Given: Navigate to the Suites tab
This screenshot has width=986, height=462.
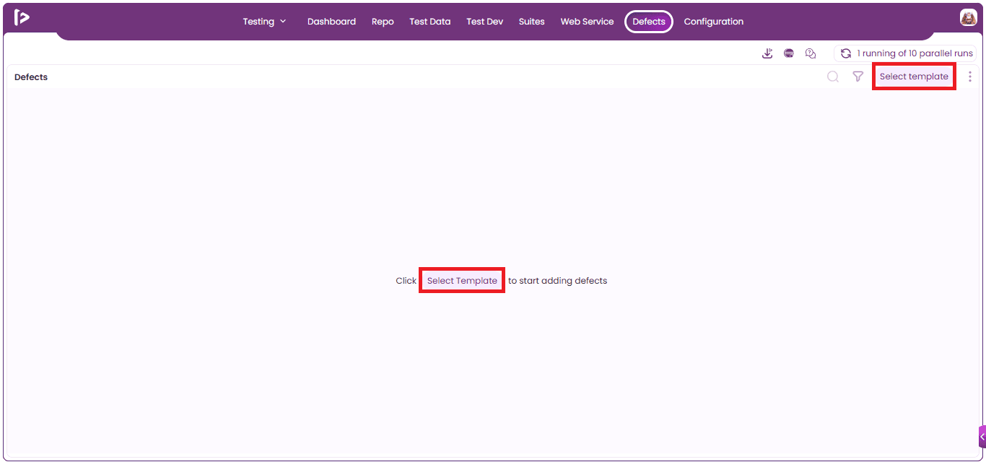Looking at the screenshot, I should [531, 22].
